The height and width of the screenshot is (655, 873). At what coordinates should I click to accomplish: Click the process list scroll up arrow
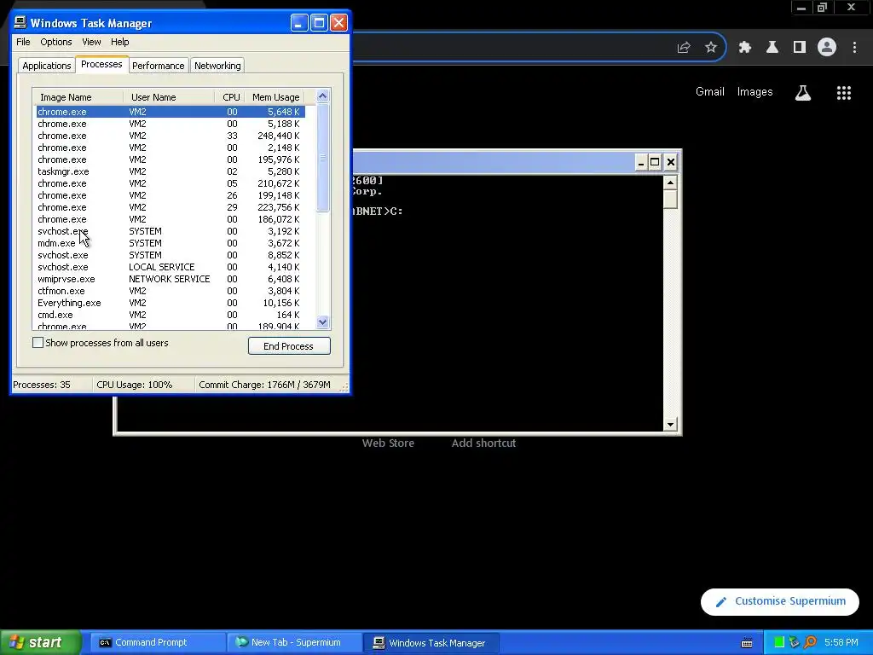322,96
